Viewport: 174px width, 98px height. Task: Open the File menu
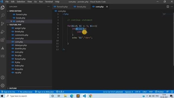point(7,2)
